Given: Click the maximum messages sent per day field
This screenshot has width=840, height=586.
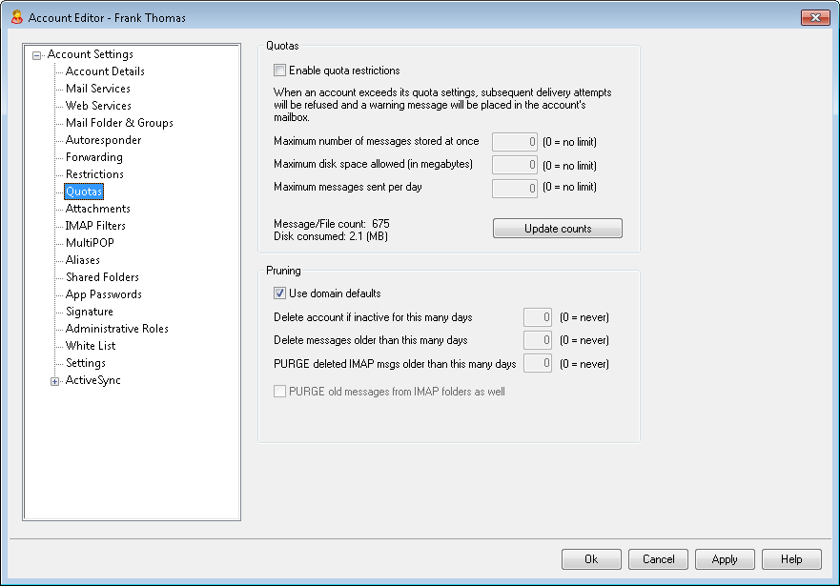Looking at the screenshot, I should click(515, 188).
